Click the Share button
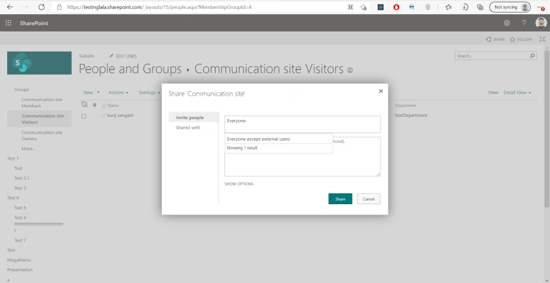 [340, 199]
